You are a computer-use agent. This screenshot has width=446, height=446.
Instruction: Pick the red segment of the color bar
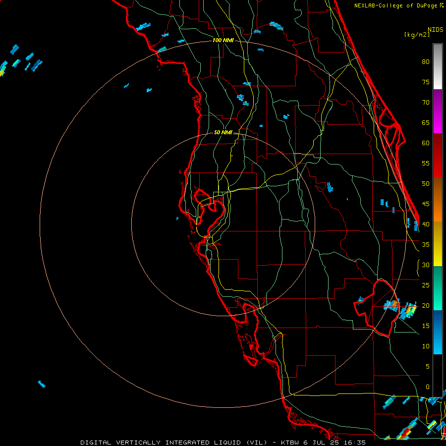pyautogui.click(x=438, y=156)
